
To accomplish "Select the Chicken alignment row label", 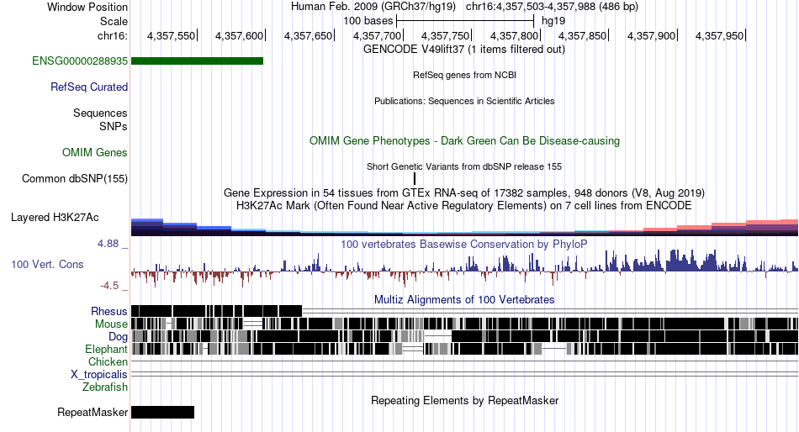I will tap(108, 361).
